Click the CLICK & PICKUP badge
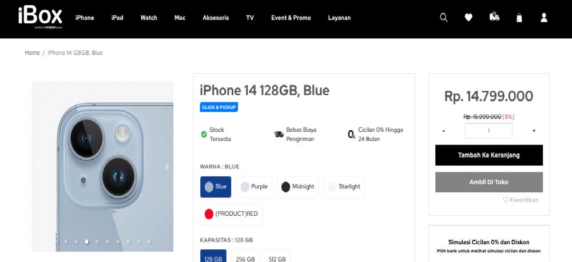The width and height of the screenshot is (572, 262). [219, 107]
